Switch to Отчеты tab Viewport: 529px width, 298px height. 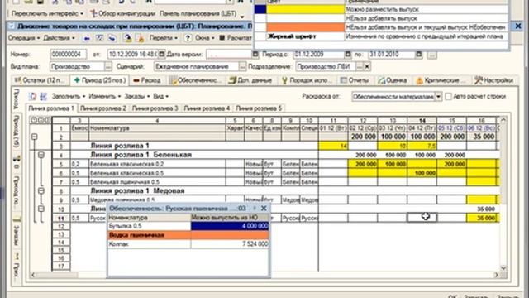(x=355, y=80)
